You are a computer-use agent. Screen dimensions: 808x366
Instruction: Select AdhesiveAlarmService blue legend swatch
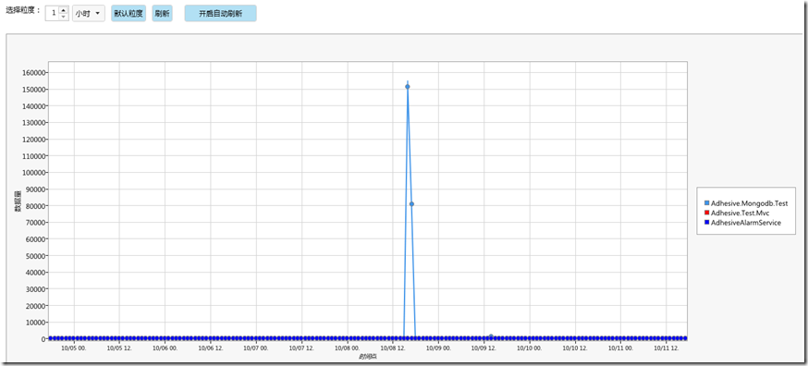point(706,222)
